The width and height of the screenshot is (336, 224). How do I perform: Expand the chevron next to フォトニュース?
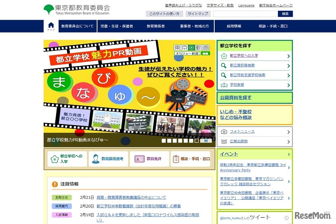coord(288,131)
